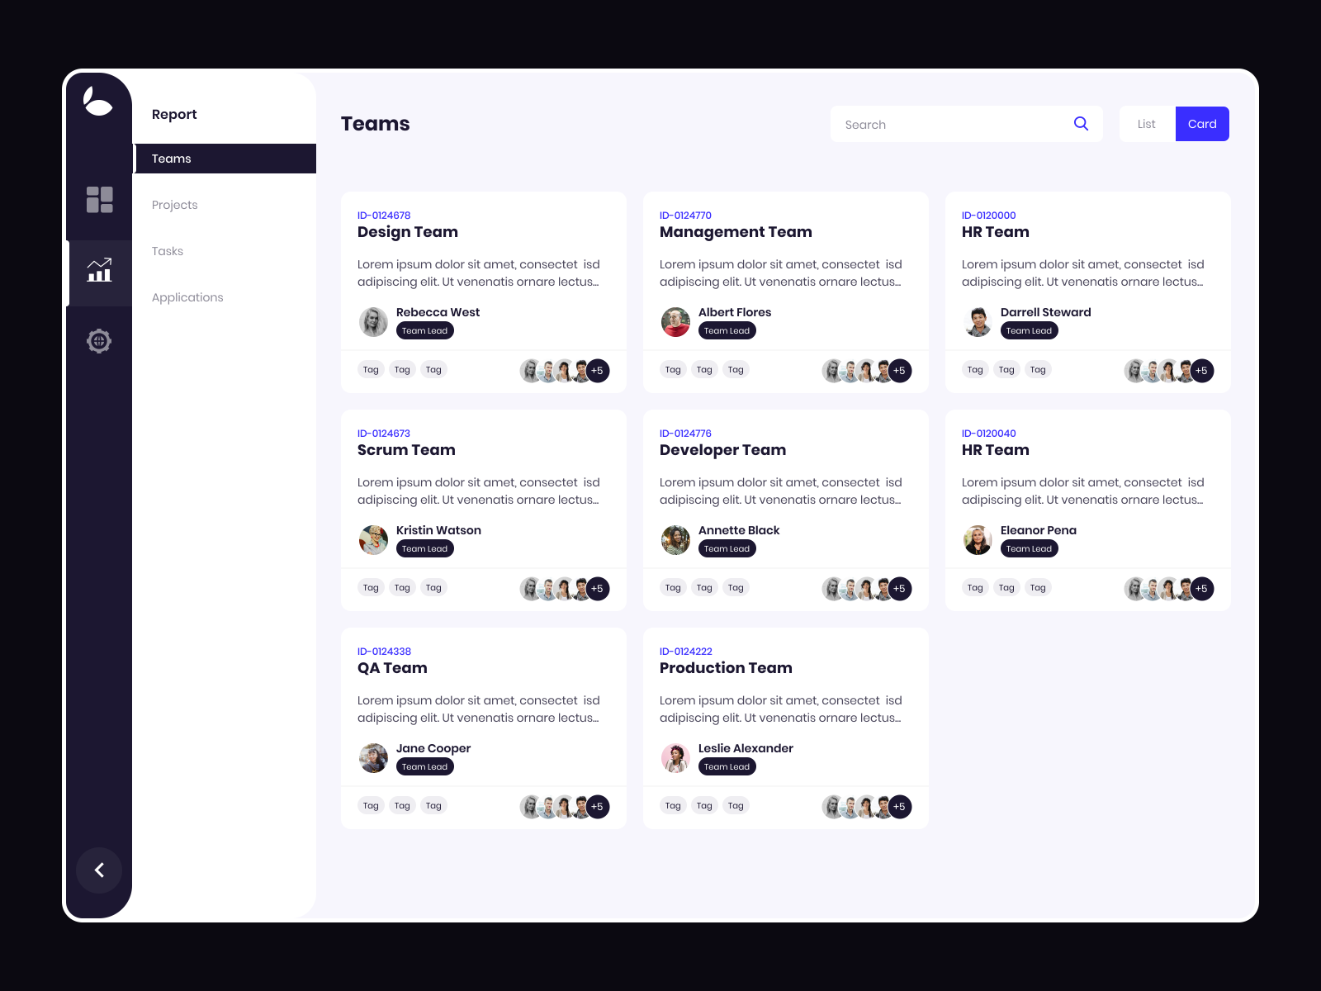Open the Tasks menu item
This screenshot has height=991, width=1321.
tap(167, 250)
